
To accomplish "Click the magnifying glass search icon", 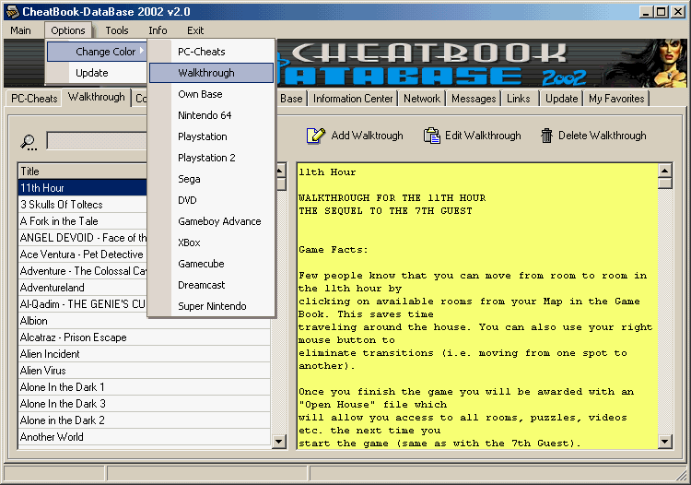I will (29, 141).
